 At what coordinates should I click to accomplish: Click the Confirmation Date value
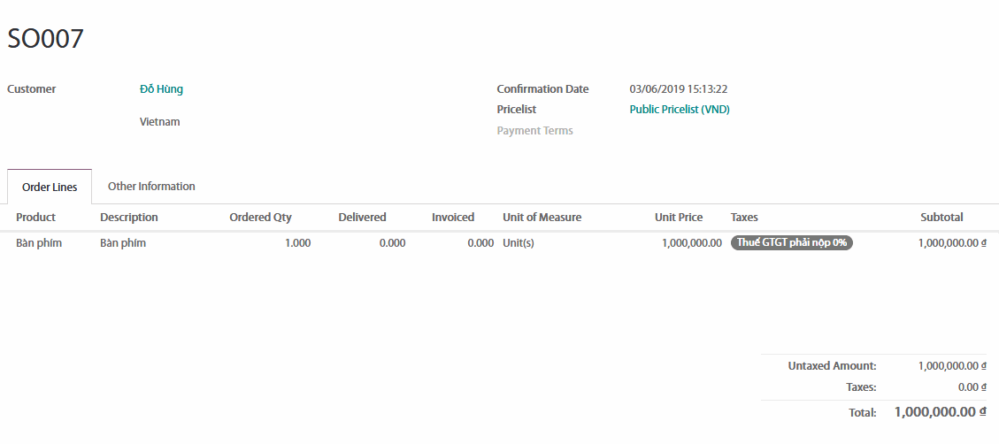(678, 89)
